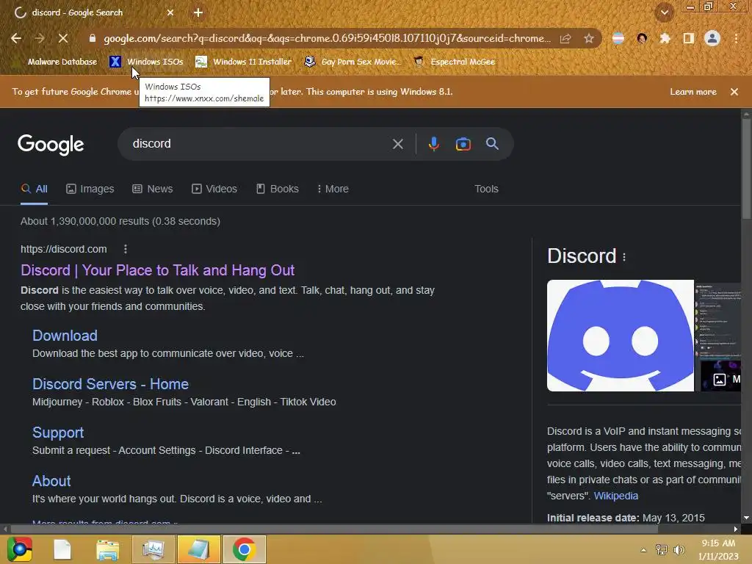Focus the Google search box containing discord
The image size is (752, 564).
(x=259, y=143)
